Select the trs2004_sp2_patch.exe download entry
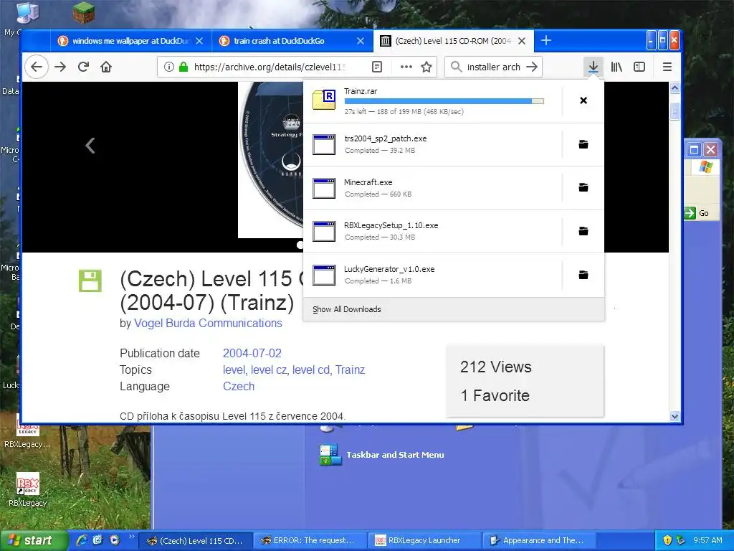This screenshot has height=551, width=734. tap(432, 144)
